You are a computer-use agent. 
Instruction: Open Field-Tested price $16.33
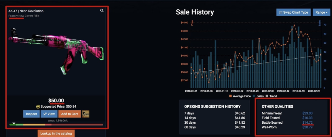(x=307, y=118)
